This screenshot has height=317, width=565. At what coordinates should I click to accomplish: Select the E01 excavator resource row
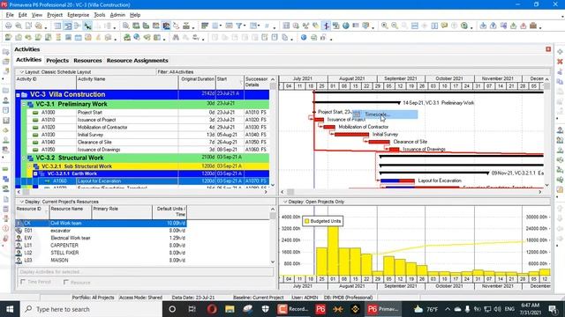(102, 231)
